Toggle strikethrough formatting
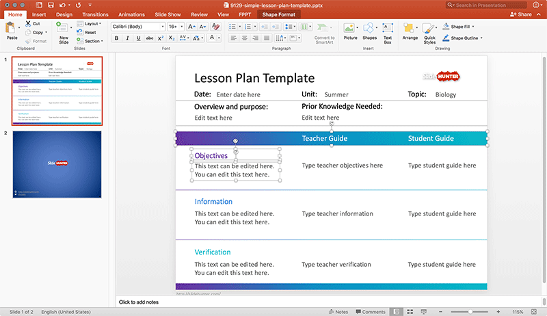The height and width of the screenshot is (316, 547). coord(149,38)
